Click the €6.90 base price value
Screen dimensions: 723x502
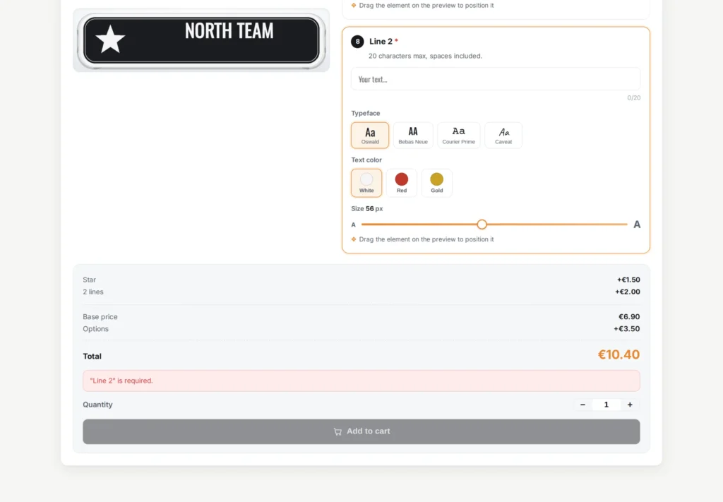click(x=629, y=317)
